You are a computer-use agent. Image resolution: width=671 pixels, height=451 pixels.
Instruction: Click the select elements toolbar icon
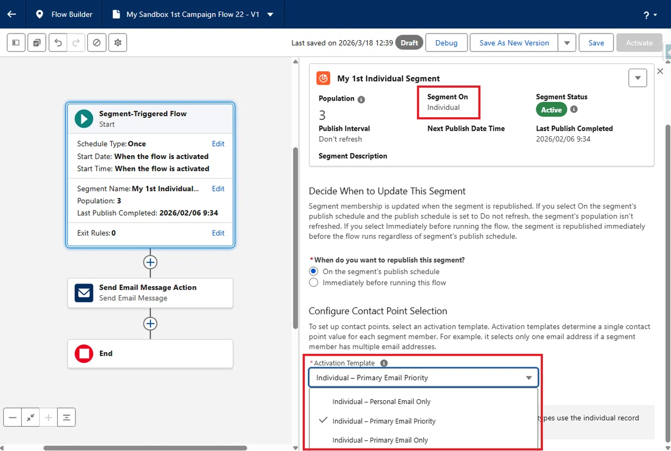tap(36, 42)
